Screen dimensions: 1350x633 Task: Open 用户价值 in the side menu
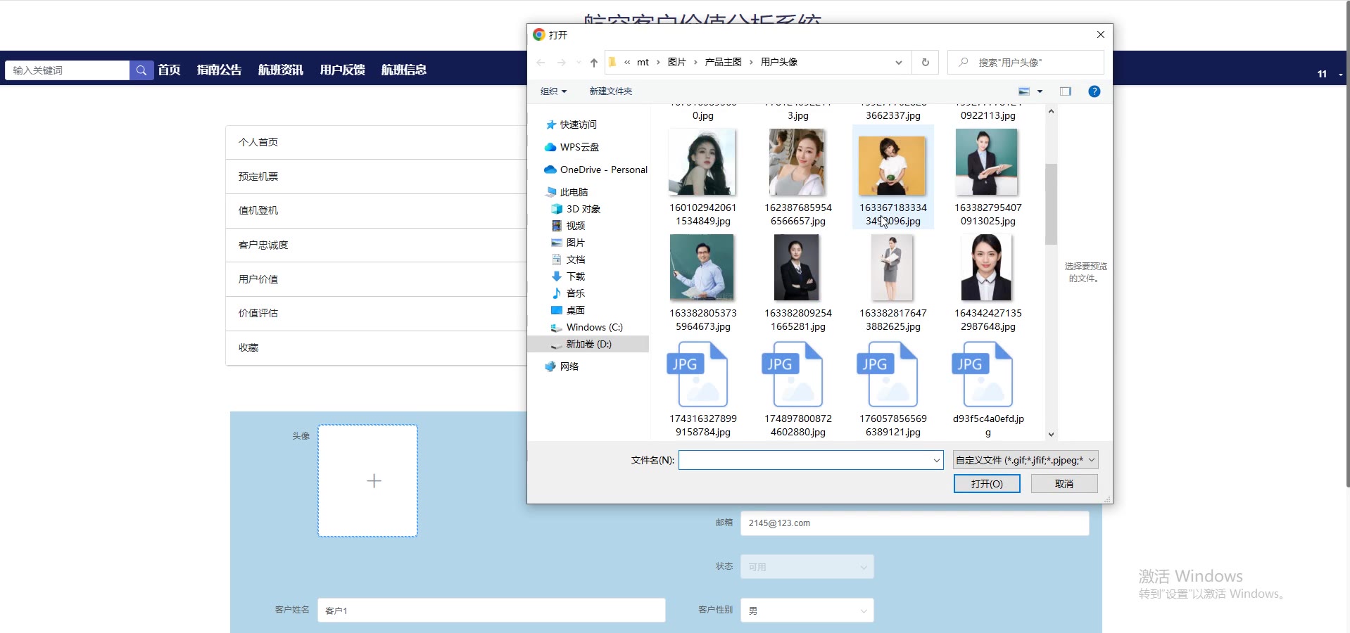pyautogui.click(x=377, y=279)
